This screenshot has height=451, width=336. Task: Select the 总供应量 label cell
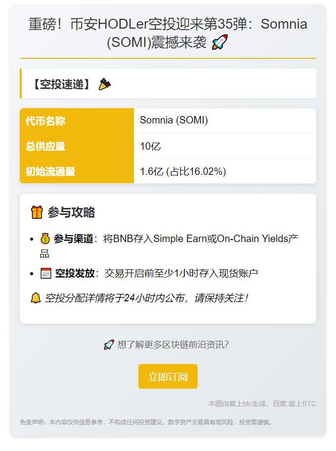pos(77,146)
